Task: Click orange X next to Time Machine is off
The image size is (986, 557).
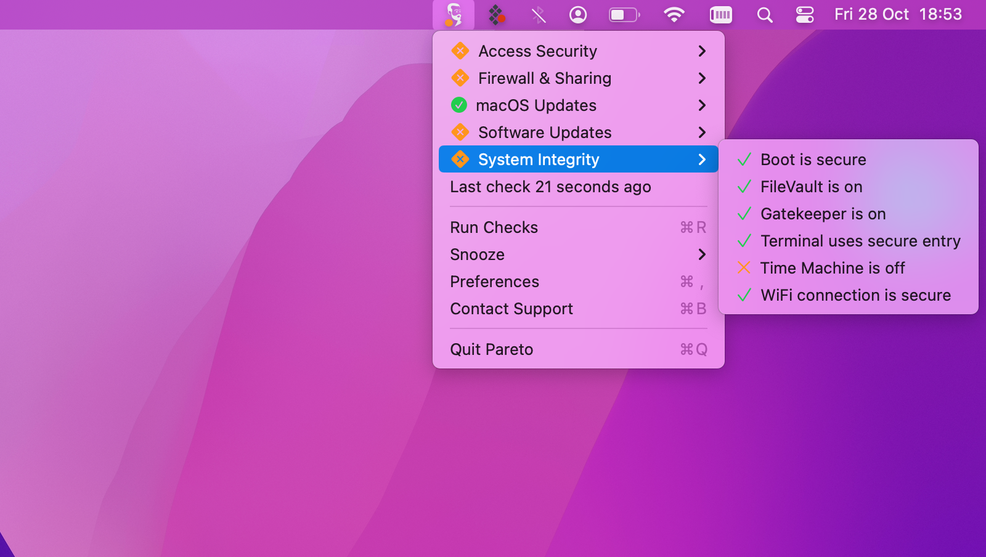Action: (744, 268)
